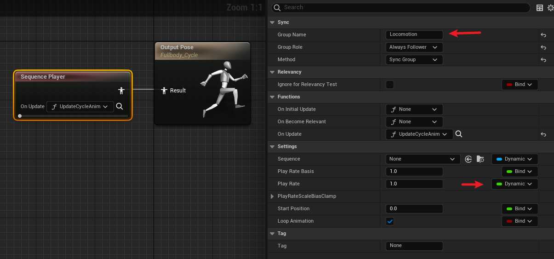Browse to Sequence asset in Content Browser
This screenshot has height=259, width=554.
tap(480, 159)
